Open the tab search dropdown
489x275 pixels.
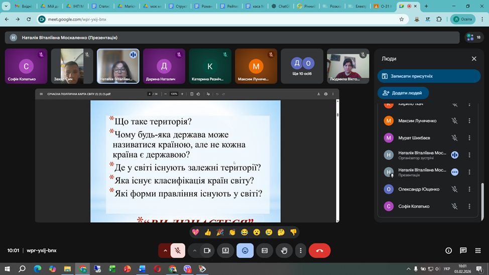coord(6,6)
